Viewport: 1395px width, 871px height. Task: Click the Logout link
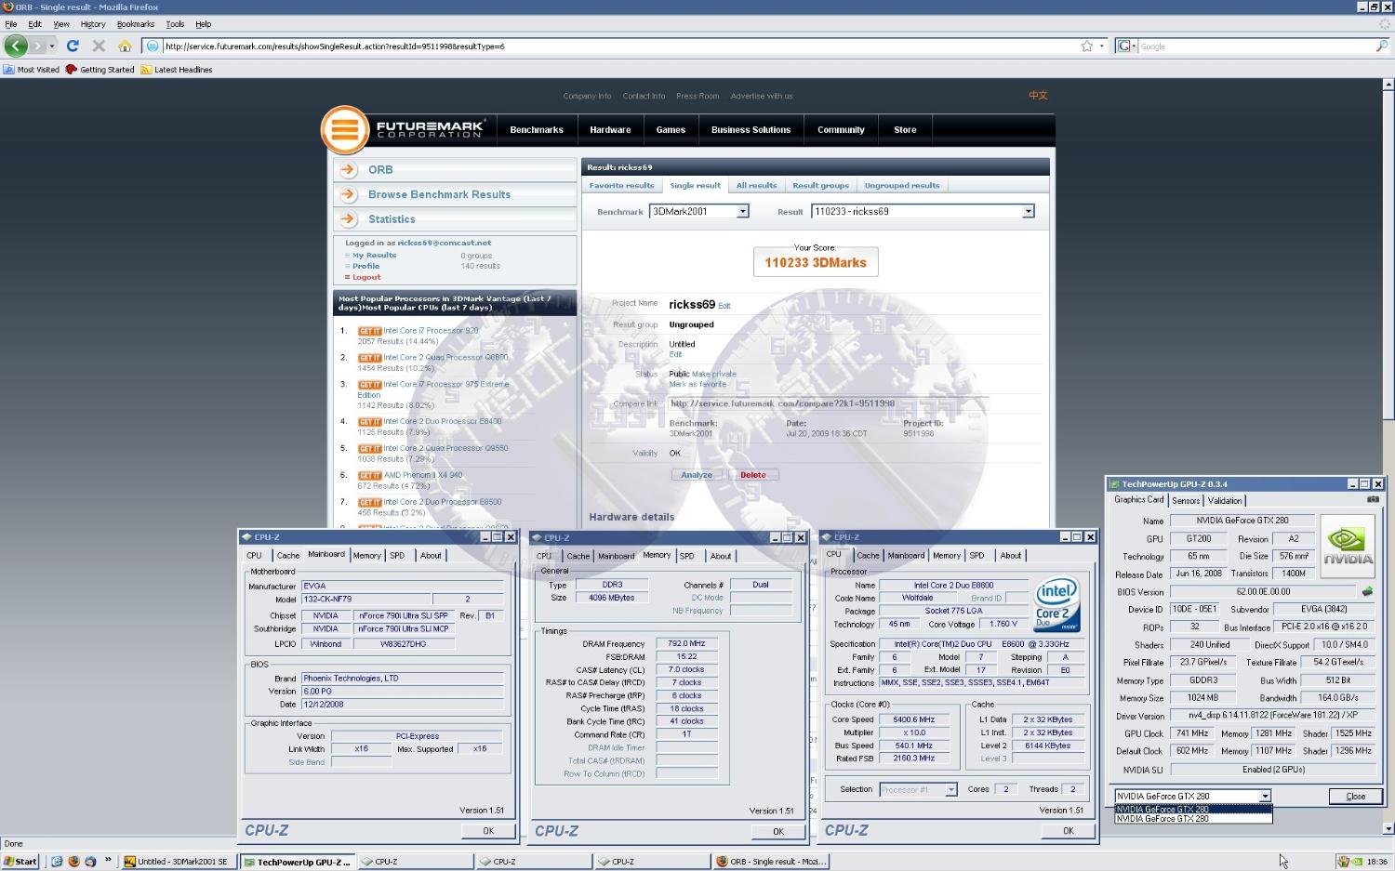[366, 277]
